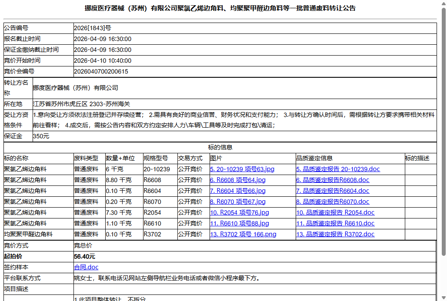Image resolution: width=447 pixels, height=301 pixels.
Task: Click the 数量+单位 column header
Action: point(120,159)
